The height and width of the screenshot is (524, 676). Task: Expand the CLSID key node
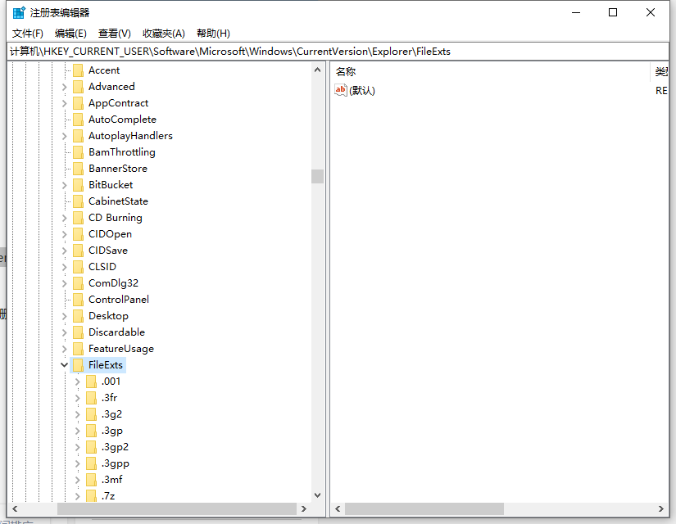point(65,266)
